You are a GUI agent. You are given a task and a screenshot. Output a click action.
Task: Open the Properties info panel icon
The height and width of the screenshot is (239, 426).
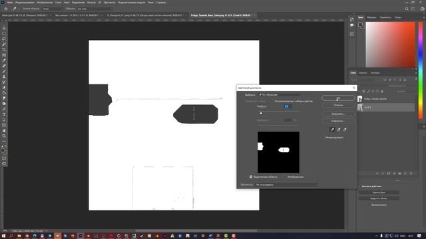tap(352, 34)
